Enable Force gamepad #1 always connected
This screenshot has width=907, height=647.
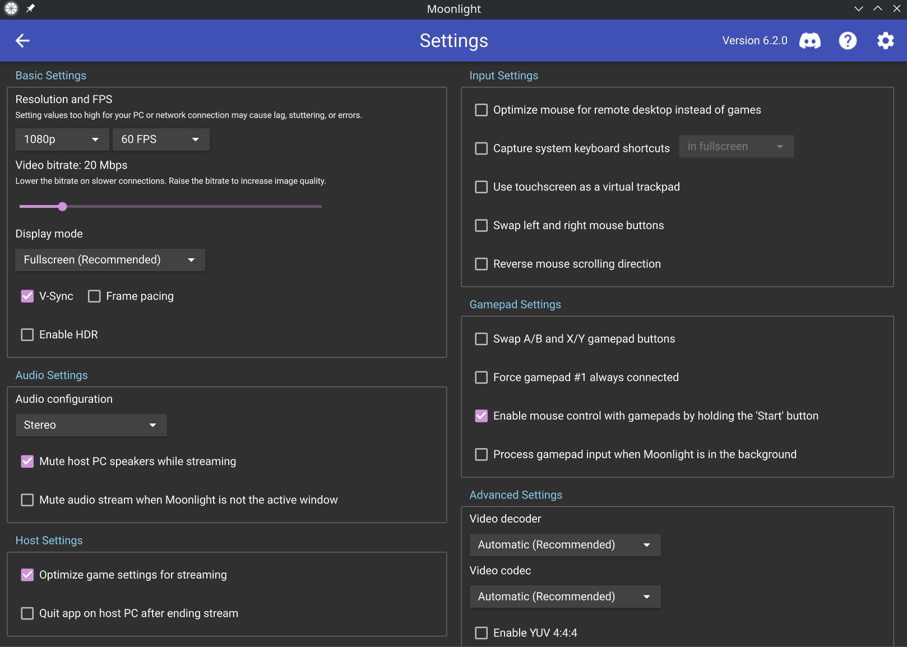point(482,378)
